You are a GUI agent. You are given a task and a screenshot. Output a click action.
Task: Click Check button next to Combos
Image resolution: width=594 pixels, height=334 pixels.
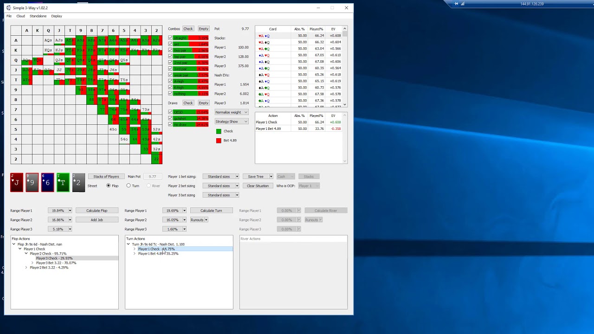[x=188, y=29]
